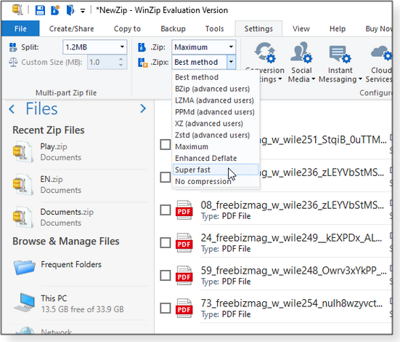
Task: Click the Split icon
Action: pyautogui.click(x=13, y=47)
